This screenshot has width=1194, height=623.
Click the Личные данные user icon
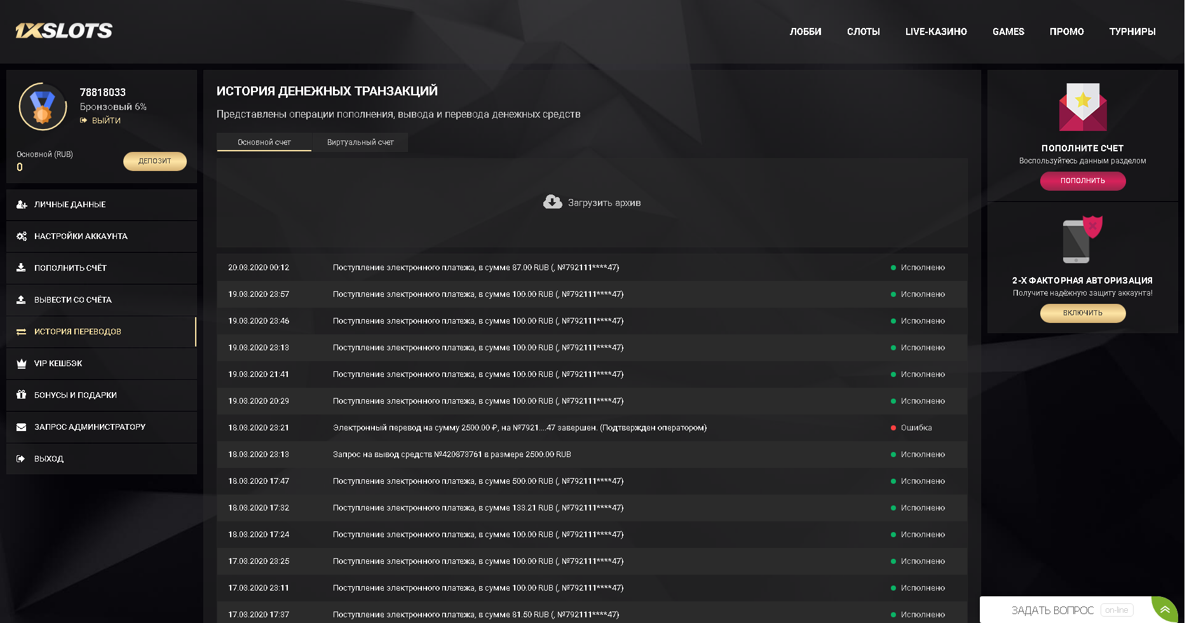tap(22, 204)
